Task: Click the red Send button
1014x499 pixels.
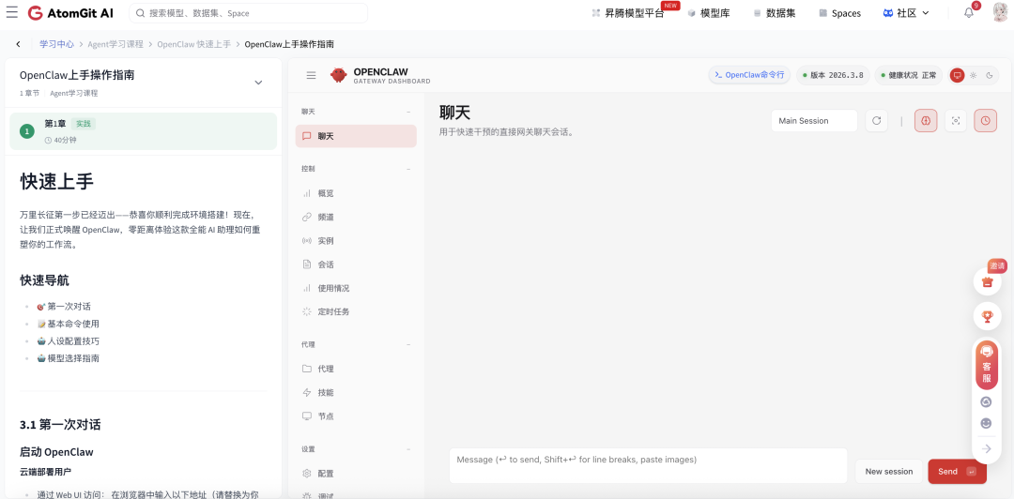Action: (x=957, y=471)
